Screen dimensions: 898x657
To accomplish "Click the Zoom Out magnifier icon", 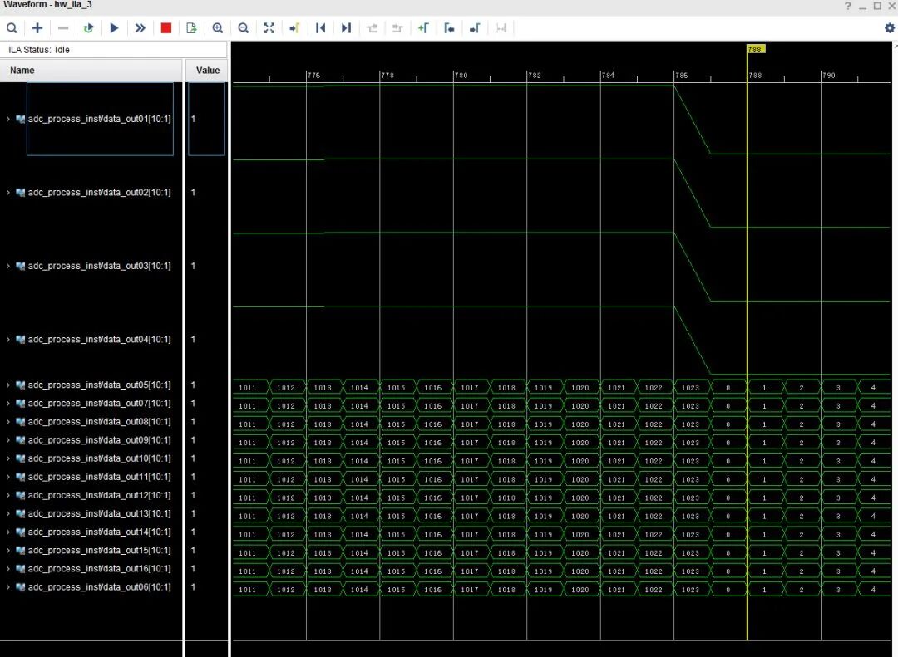I will click(x=244, y=28).
